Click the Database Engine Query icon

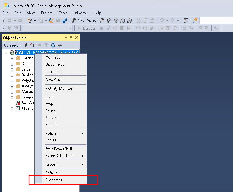[102, 21]
